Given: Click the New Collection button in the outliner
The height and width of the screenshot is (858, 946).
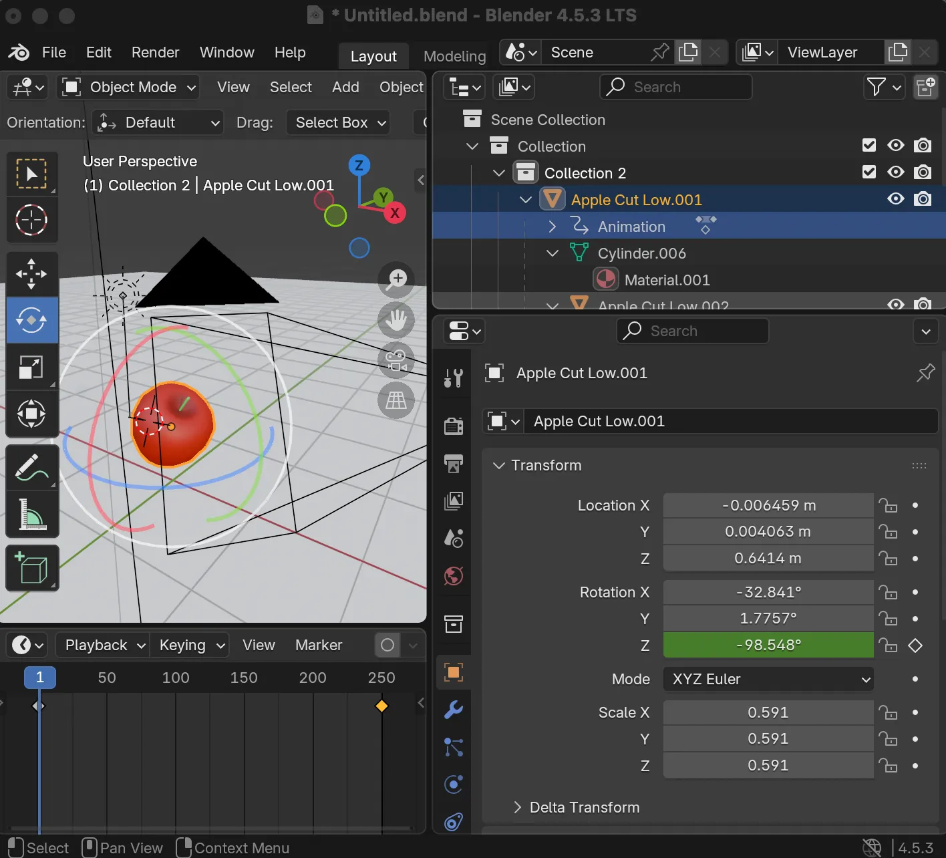Looking at the screenshot, I should point(925,86).
